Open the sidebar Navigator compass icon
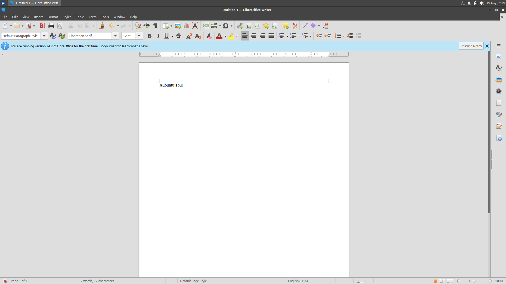The height and width of the screenshot is (284, 506). tap(499, 91)
